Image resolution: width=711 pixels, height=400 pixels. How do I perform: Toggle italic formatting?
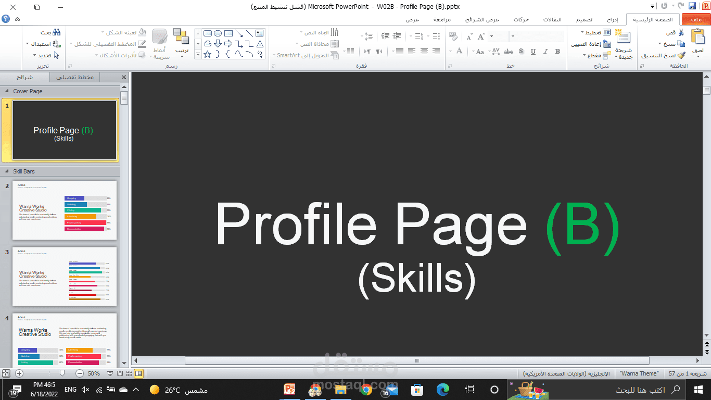[x=544, y=52]
